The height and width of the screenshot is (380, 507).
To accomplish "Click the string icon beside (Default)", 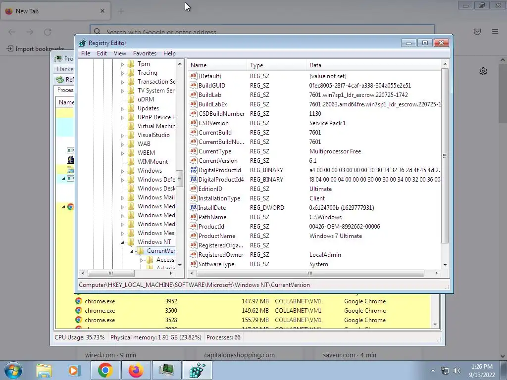I will (194, 76).
